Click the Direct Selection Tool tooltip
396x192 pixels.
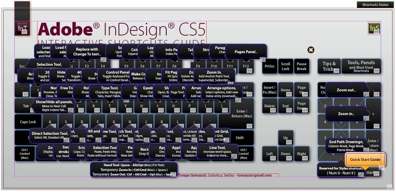50,135
